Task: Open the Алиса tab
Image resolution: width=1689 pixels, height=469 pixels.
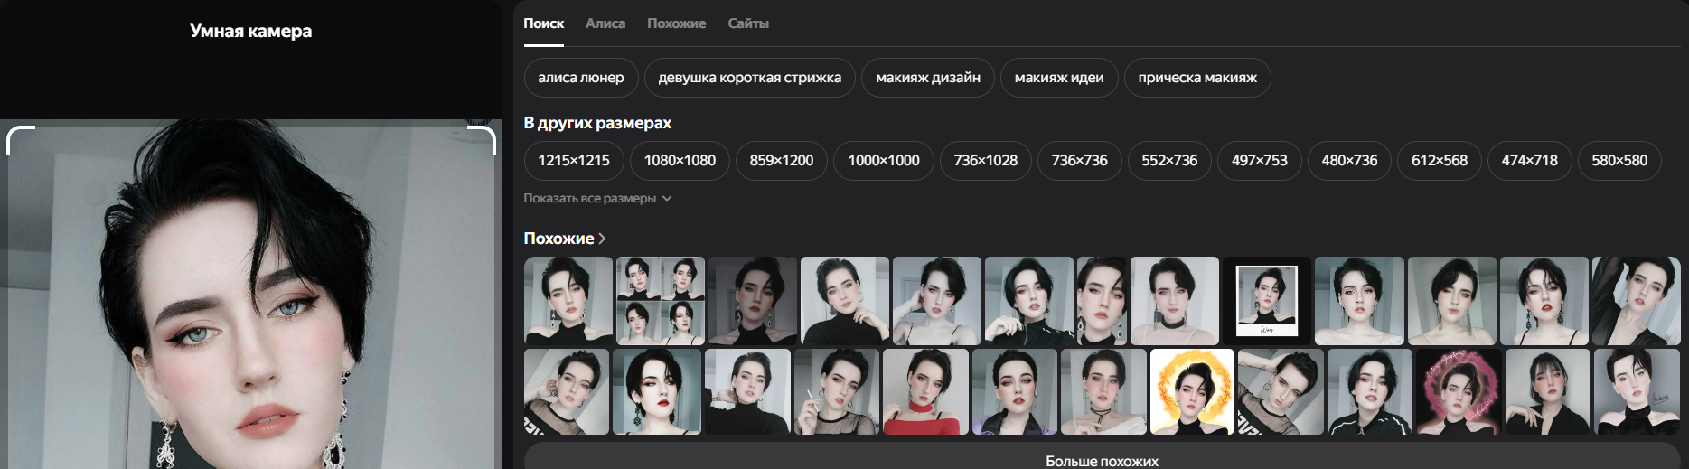Action: click(605, 23)
